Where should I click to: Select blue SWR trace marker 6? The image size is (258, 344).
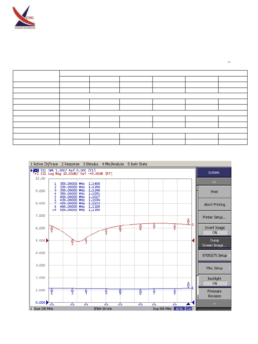(x=140, y=292)
